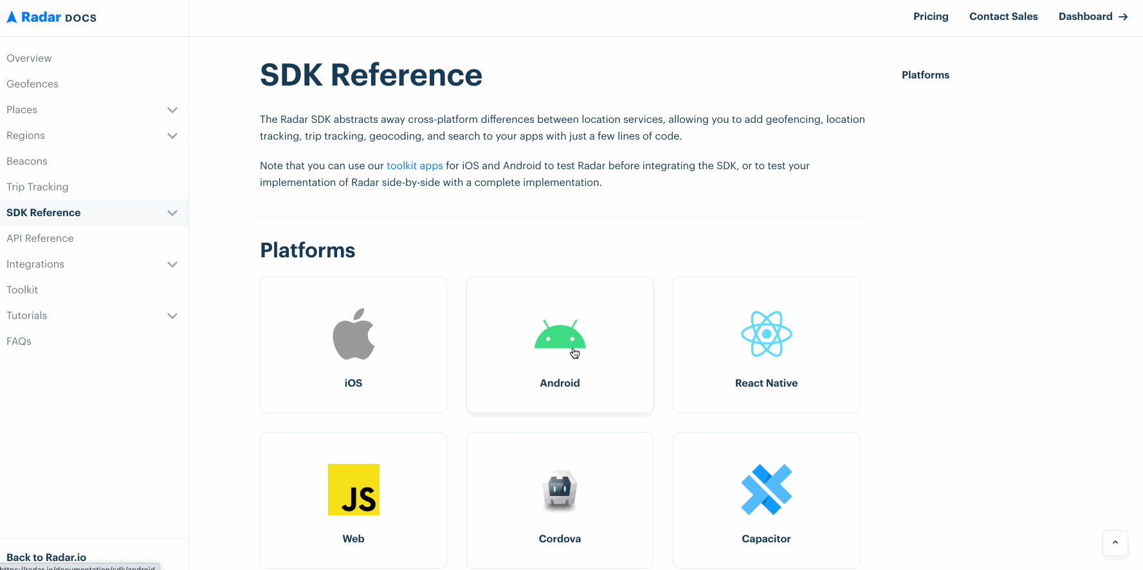Open Beacons in the sidebar

27,161
